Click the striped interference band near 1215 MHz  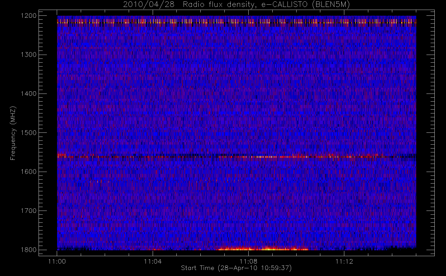click(237, 21)
